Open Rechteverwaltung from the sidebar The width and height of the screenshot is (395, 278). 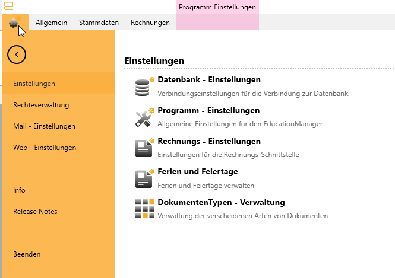[41, 105]
